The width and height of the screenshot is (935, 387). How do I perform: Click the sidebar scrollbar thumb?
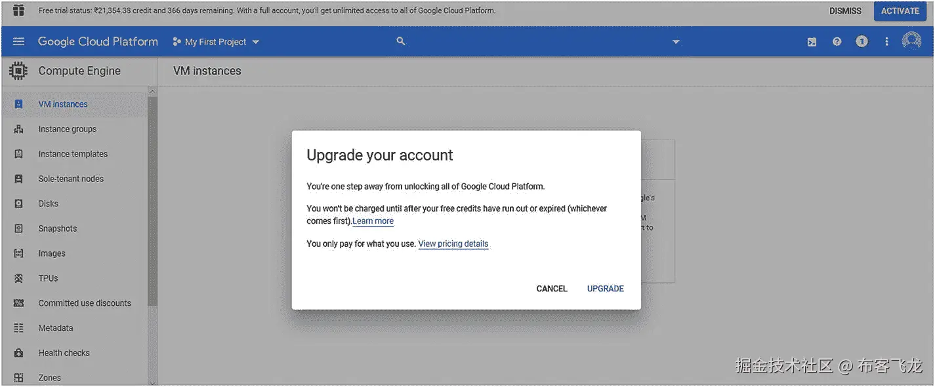point(152,200)
